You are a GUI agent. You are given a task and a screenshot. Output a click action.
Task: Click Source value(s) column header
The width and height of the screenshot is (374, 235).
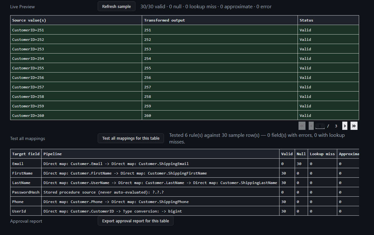click(76, 20)
